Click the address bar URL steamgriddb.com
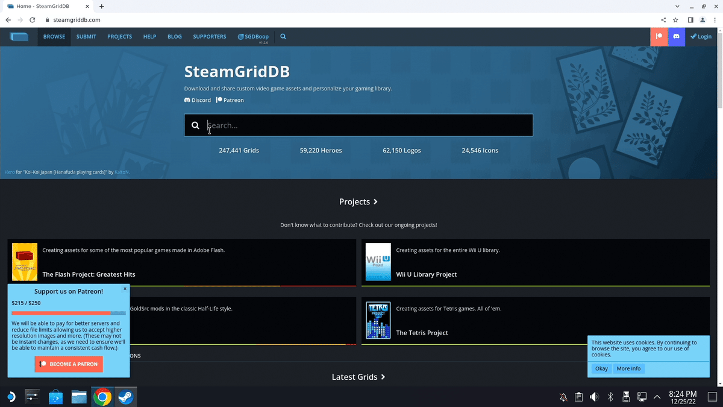 click(x=77, y=20)
